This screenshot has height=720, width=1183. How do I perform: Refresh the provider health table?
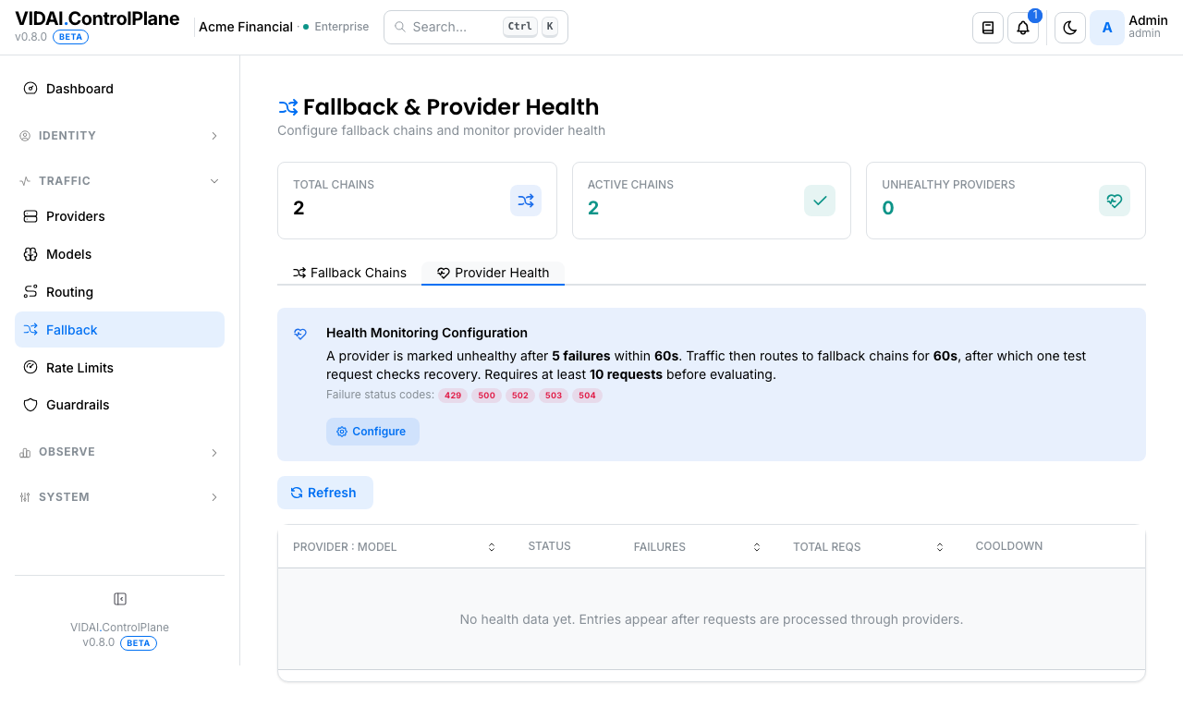tap(325, 493)
